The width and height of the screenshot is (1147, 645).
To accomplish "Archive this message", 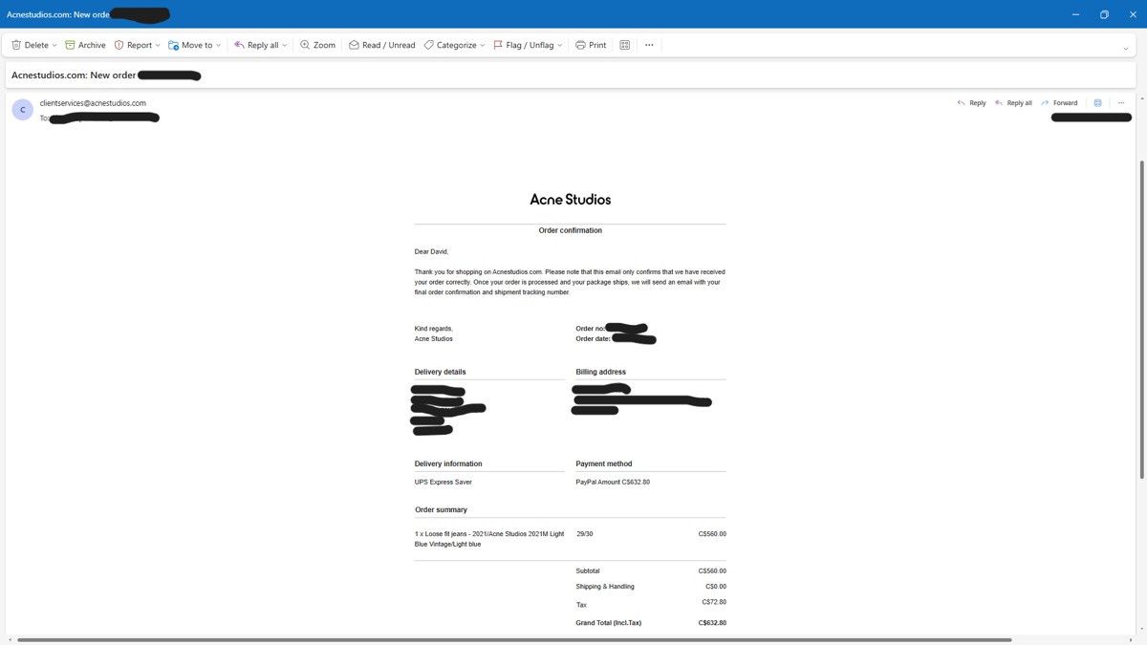I will point(85,45).
